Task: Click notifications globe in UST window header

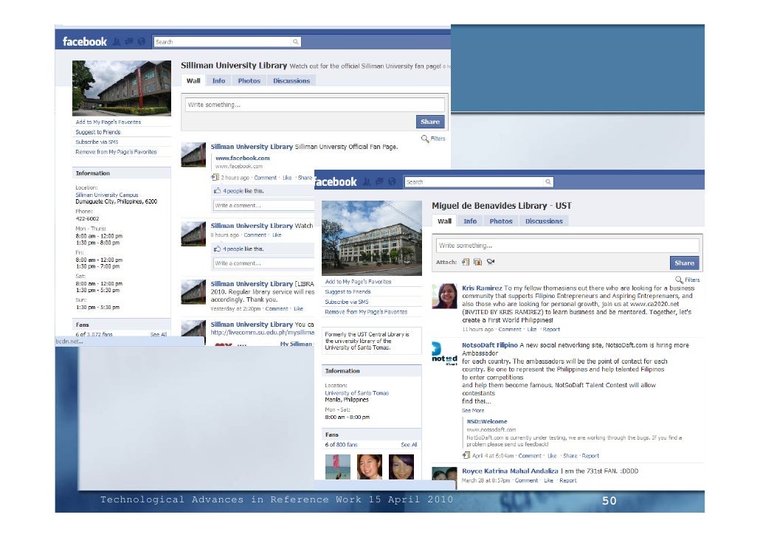Action: 392,181
